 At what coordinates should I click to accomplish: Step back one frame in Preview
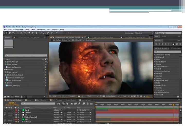[159, 44]
